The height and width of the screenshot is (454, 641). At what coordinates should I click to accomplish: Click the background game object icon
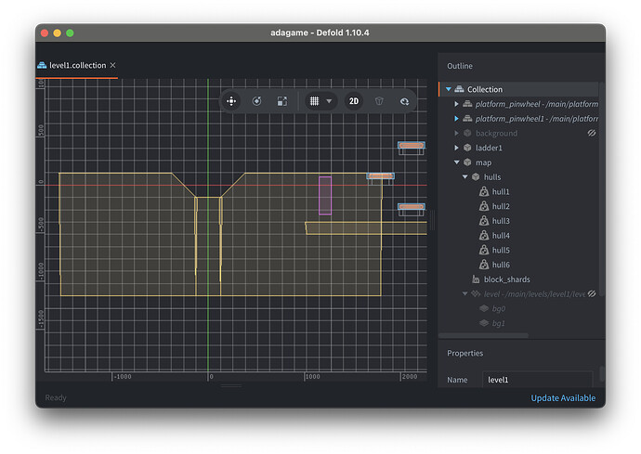[x=467, y=133]
